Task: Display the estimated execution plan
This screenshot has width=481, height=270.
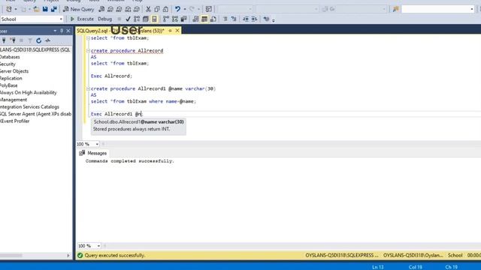Action: (137, 19)
